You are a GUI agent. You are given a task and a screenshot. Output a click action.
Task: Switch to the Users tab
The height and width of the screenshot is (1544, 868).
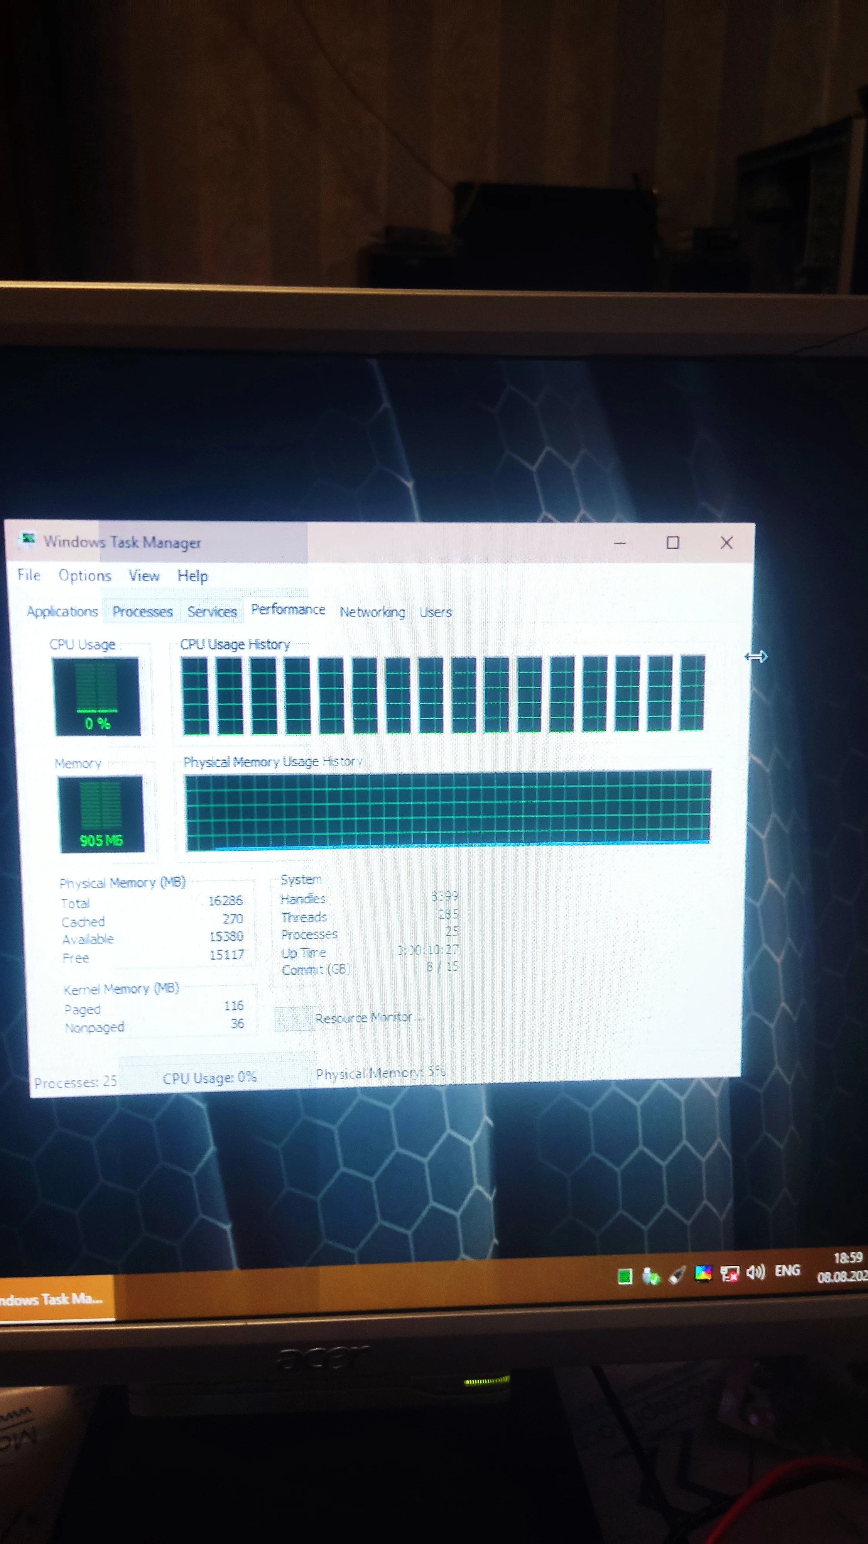click(436, 612)
